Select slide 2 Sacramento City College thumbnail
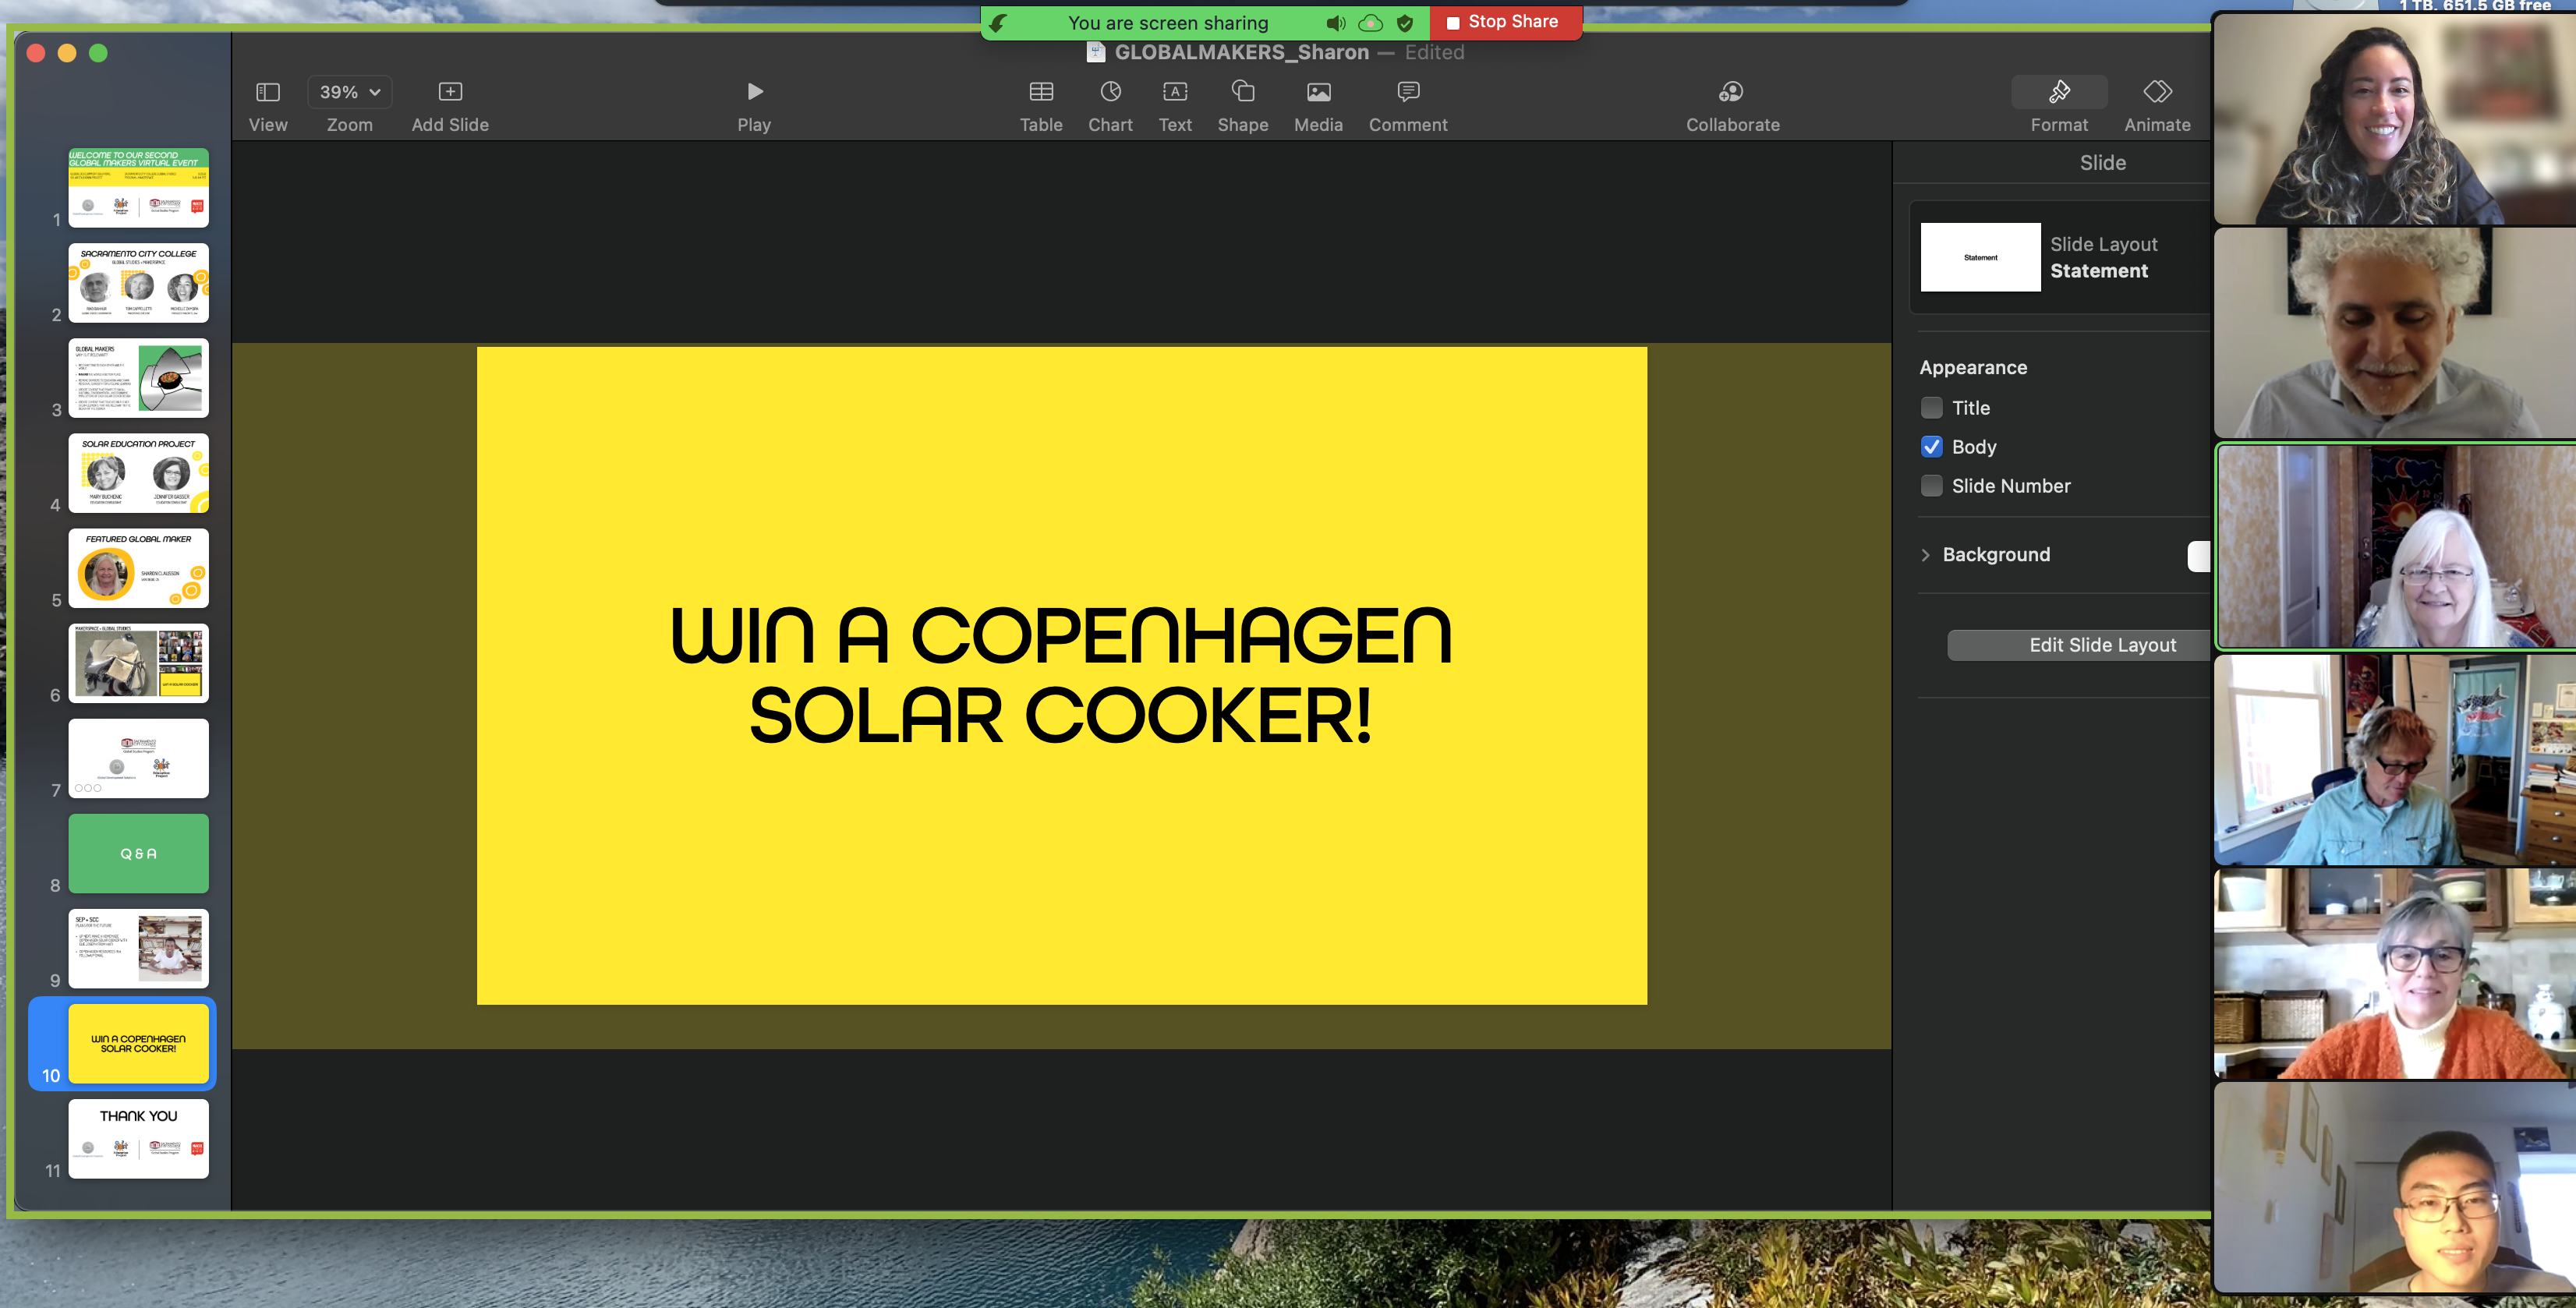The width and height of the screenshot is (2576, 1308). click(138, 283)
